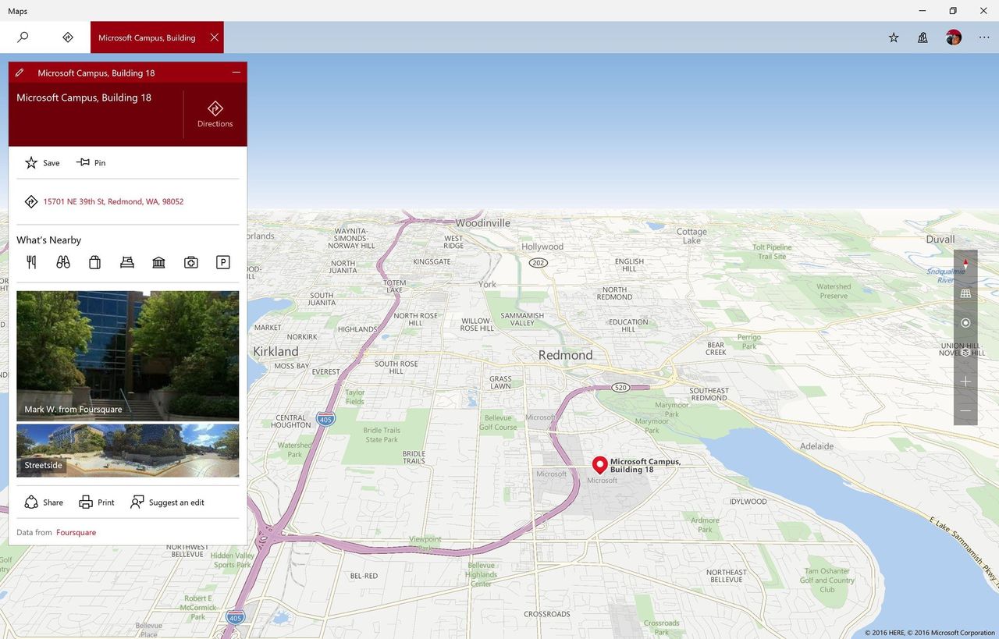Click the Bridle Trails State Park label
The width and height of the screenshot is (999, 639).
[382, 435]
